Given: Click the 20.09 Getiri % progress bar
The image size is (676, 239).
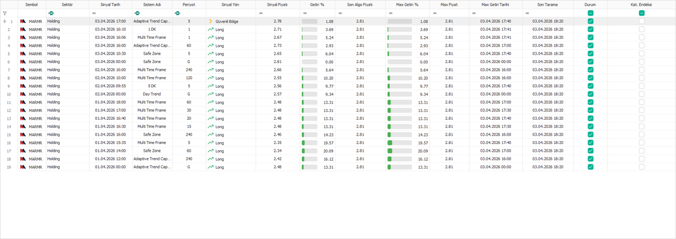Looking at the screenshot, I should pyautogui.click(x=309, y=151).
